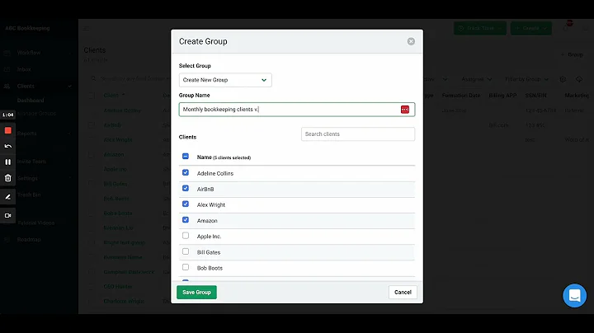Pause the screen recording
Viewport: 594px width, 333px height.
point(8,162)
